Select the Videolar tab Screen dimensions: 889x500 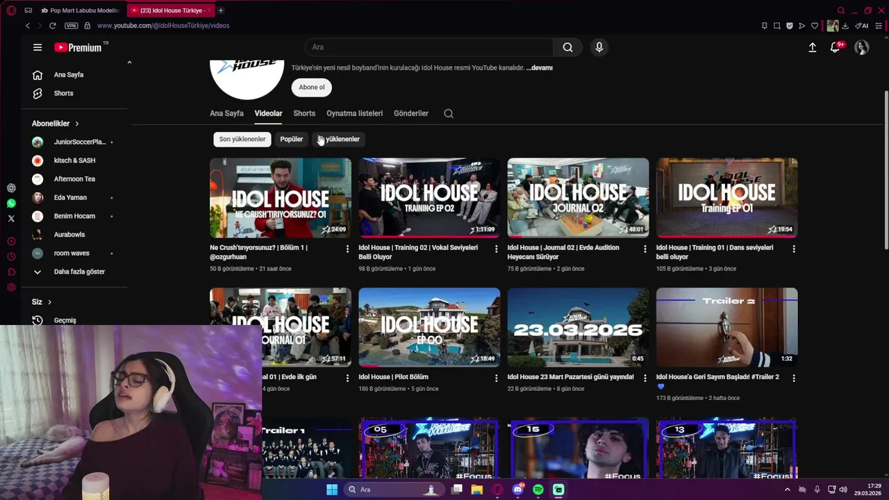(268, 113)
